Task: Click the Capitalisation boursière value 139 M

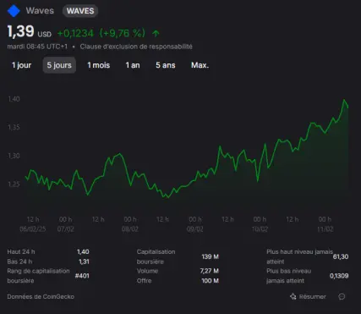Action: coord(210,256)
